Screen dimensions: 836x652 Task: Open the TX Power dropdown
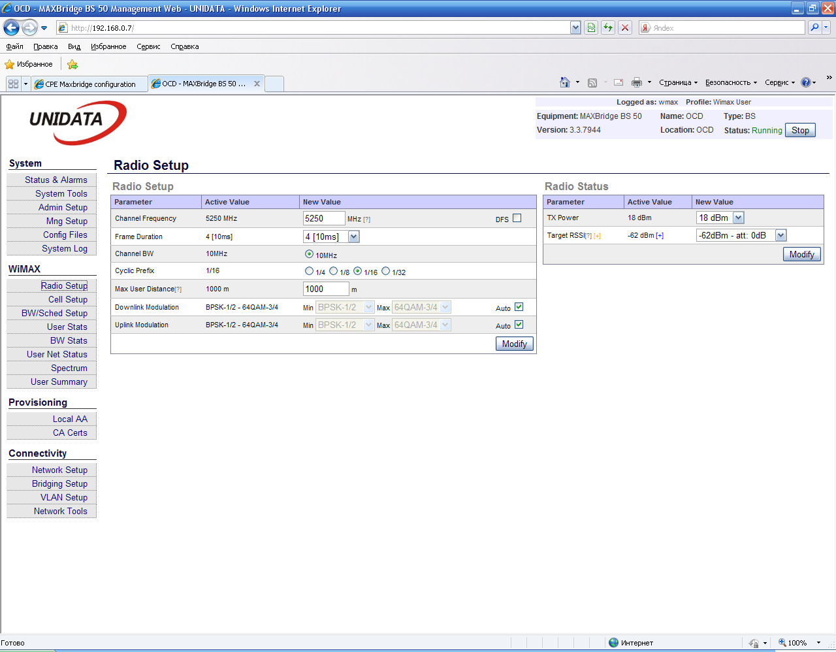(x=738, y=218)
